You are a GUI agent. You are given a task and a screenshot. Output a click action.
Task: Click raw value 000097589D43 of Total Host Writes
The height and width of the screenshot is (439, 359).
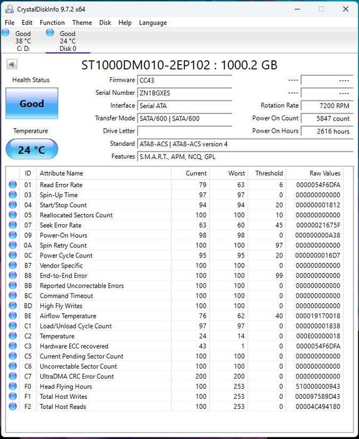point(318,396)
